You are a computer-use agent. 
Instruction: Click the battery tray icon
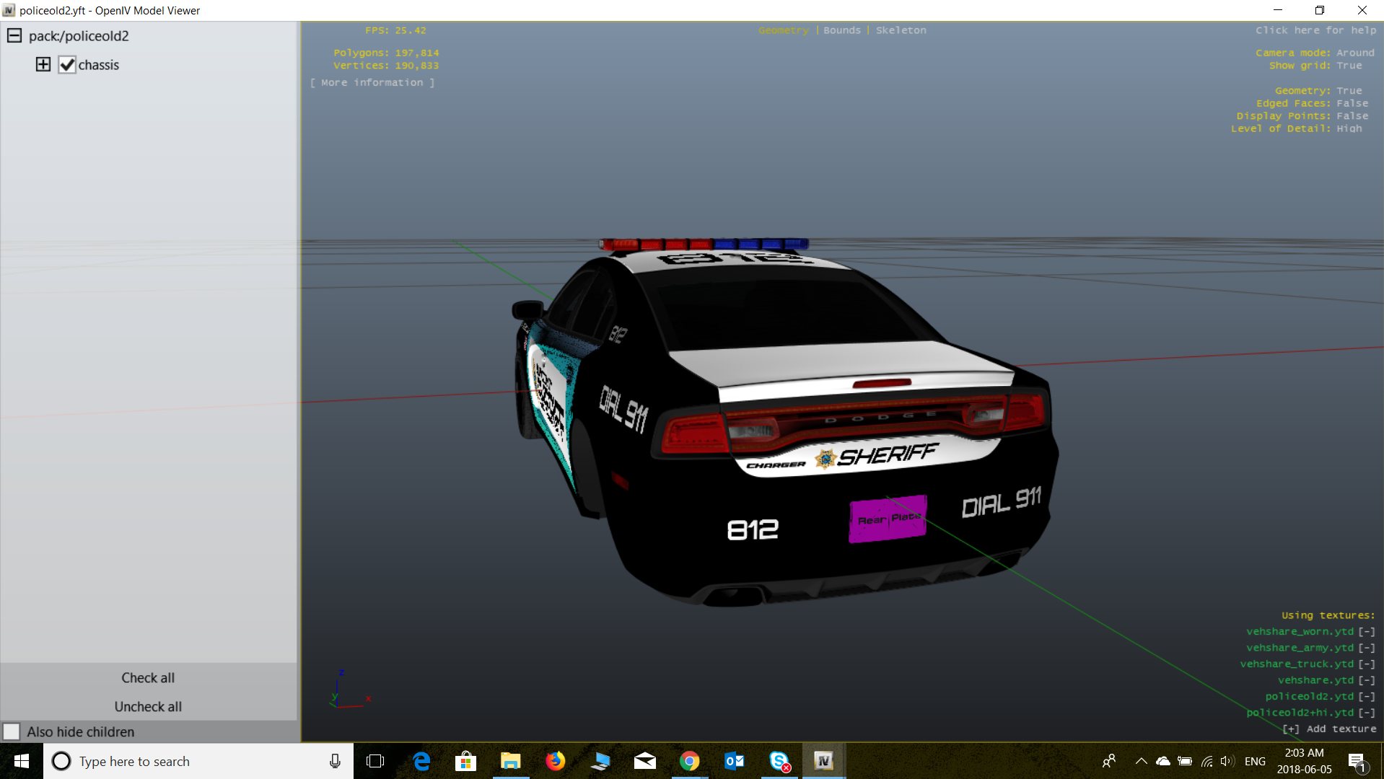pyautogui.click(x=1185, y=761)
